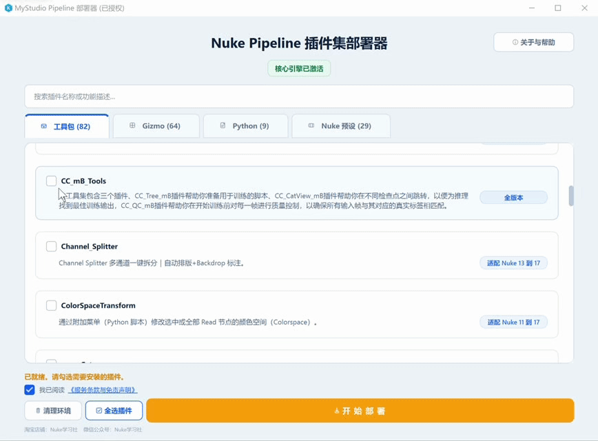Check the CC_mB_Tools plugin checkbox
Image resolution: width=598 pixels, height=441 pixels.
pyautogui.click(x=51, y=181)
